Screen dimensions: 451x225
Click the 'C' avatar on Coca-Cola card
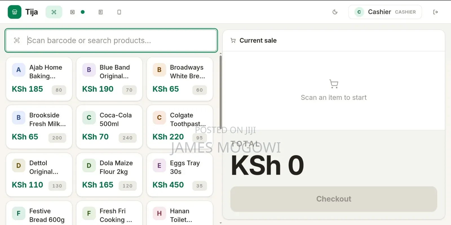click(x=89, y=118)
